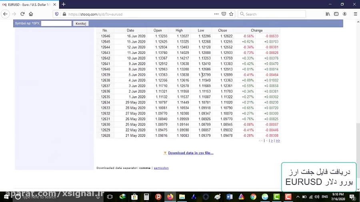Select the 21 May 2020 date cell
360x202 pixels.
(136, 136)
